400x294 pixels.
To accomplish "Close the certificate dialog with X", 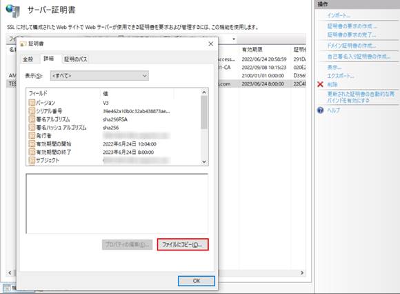I will pos(211,44).
